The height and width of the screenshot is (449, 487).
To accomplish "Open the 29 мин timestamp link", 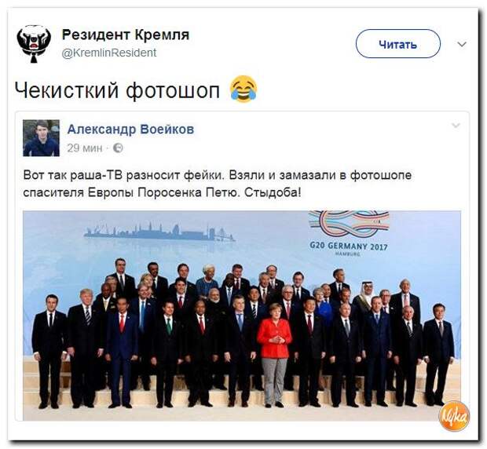I will [85, 148].
